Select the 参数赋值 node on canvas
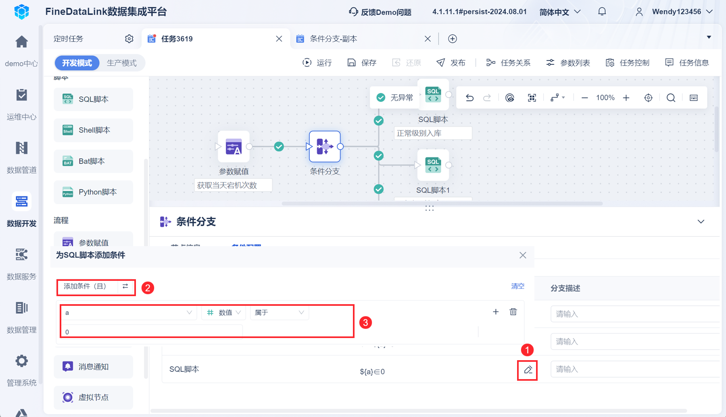The width and height of the screenshot is (726, 417). click(x=234, y=146)
